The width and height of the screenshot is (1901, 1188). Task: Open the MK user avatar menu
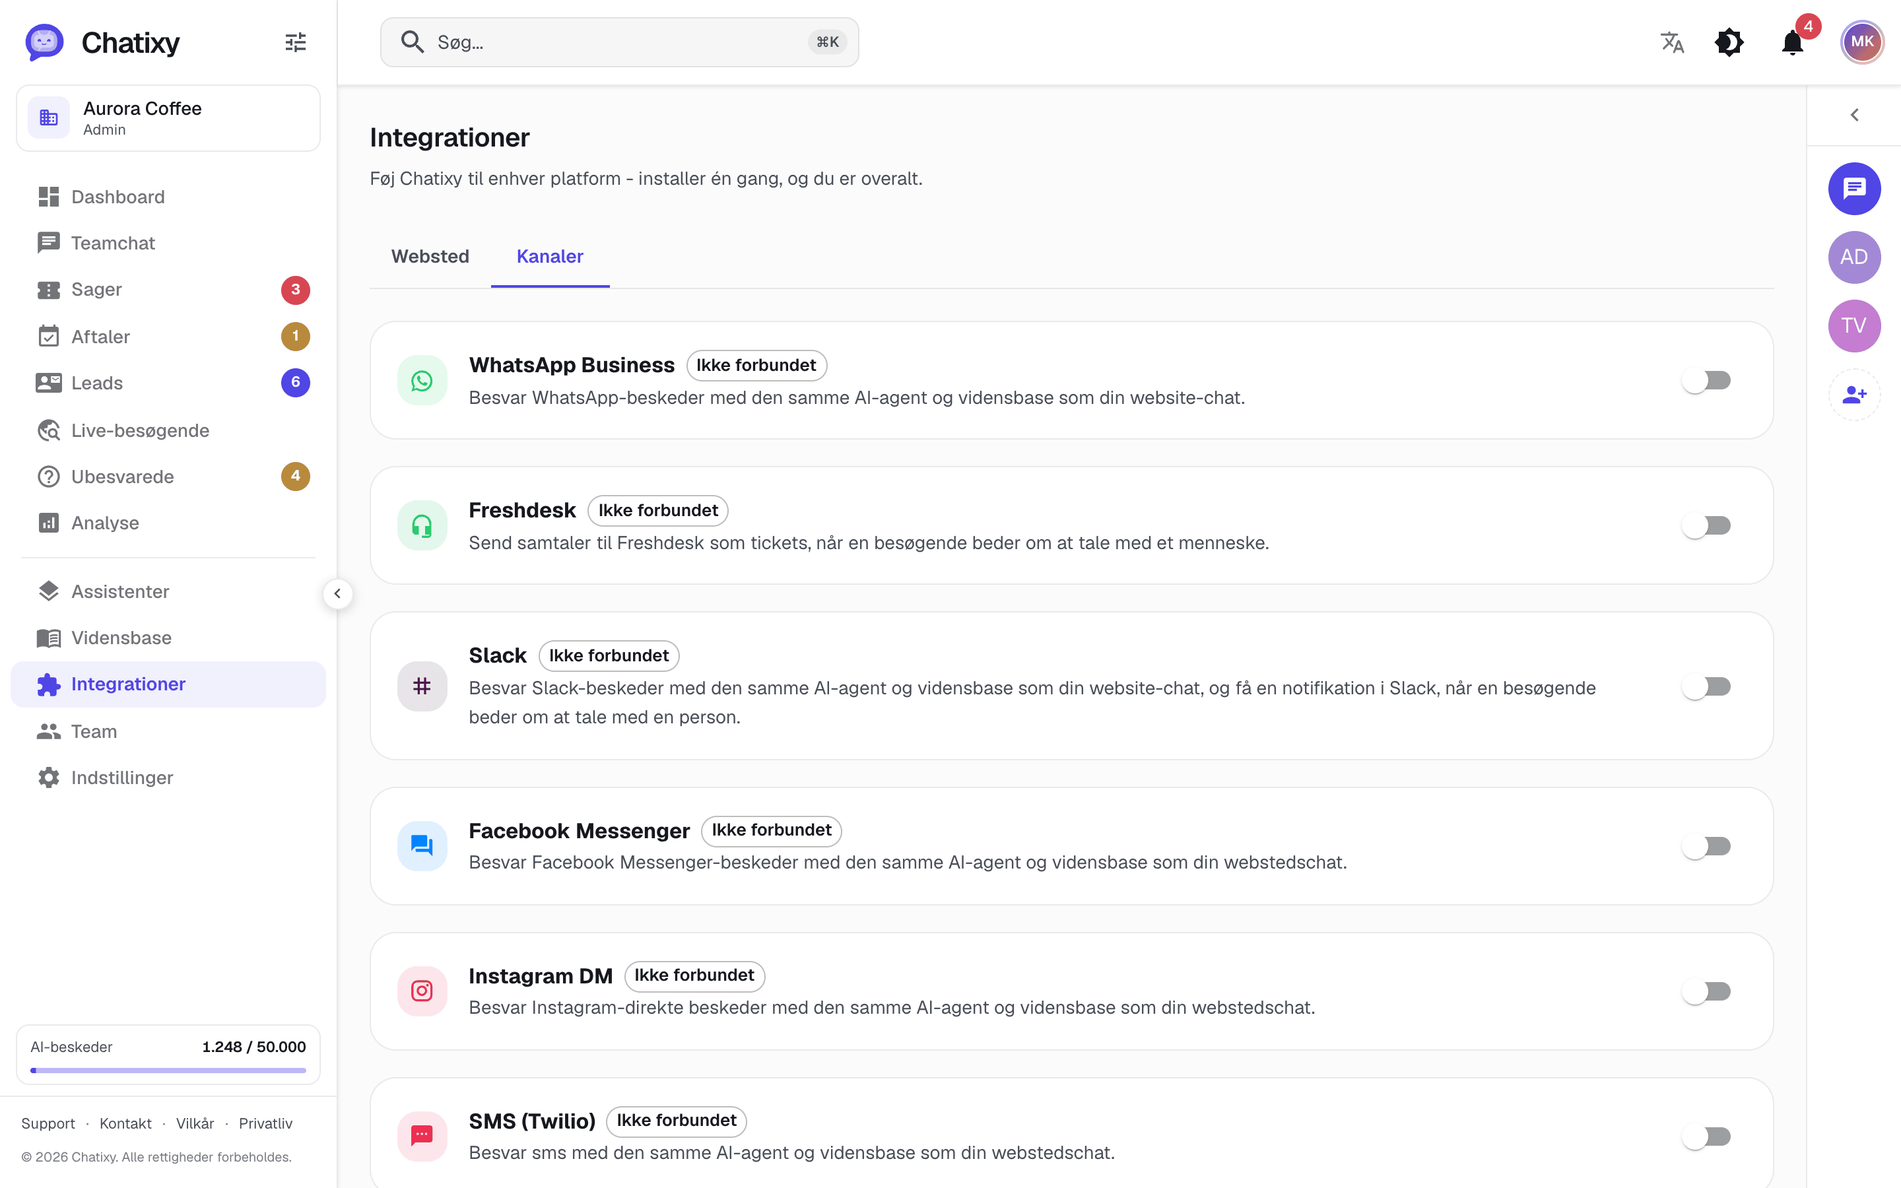(x=1861, y=42)
